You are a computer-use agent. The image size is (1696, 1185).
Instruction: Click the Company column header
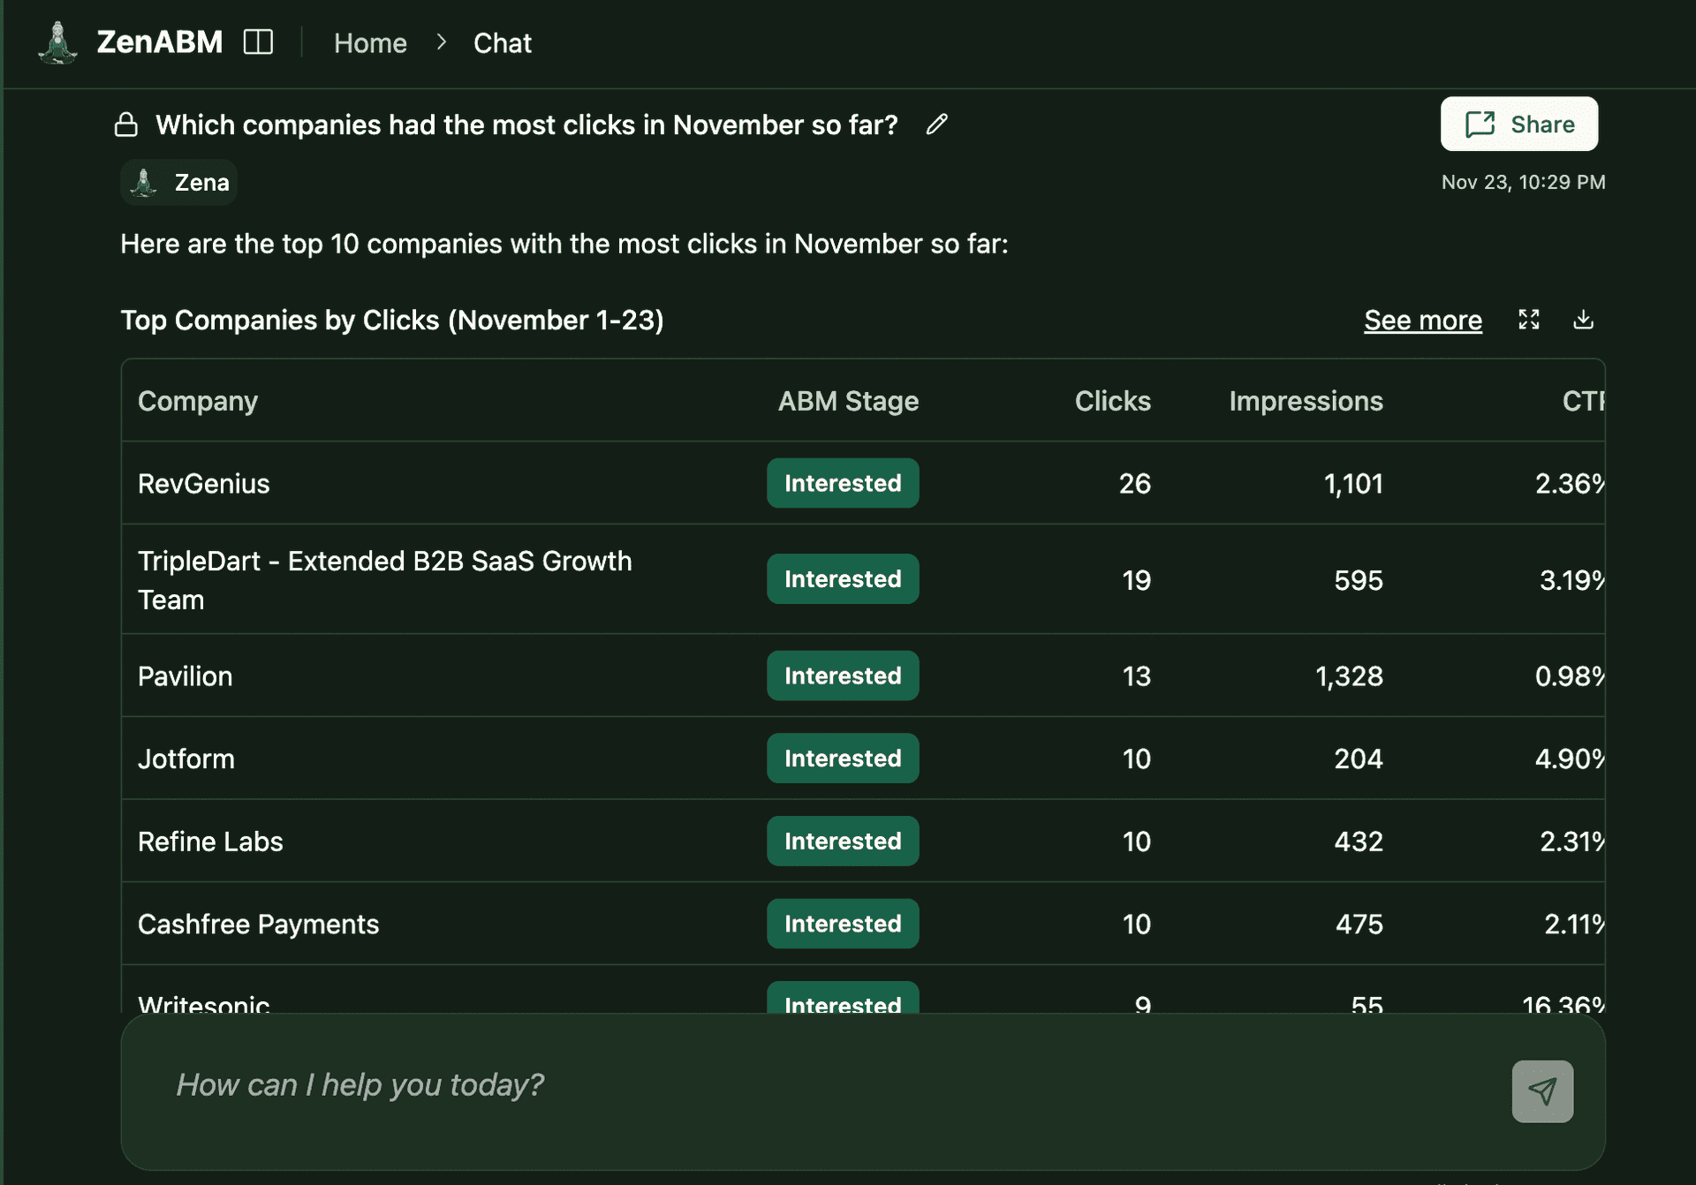coord(198,401)
